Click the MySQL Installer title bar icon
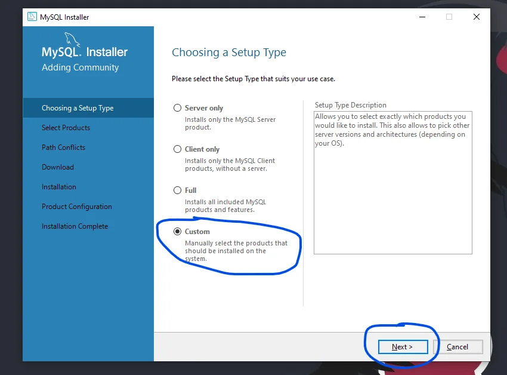This screenshot has width=507, height=375. click(32, 17)
